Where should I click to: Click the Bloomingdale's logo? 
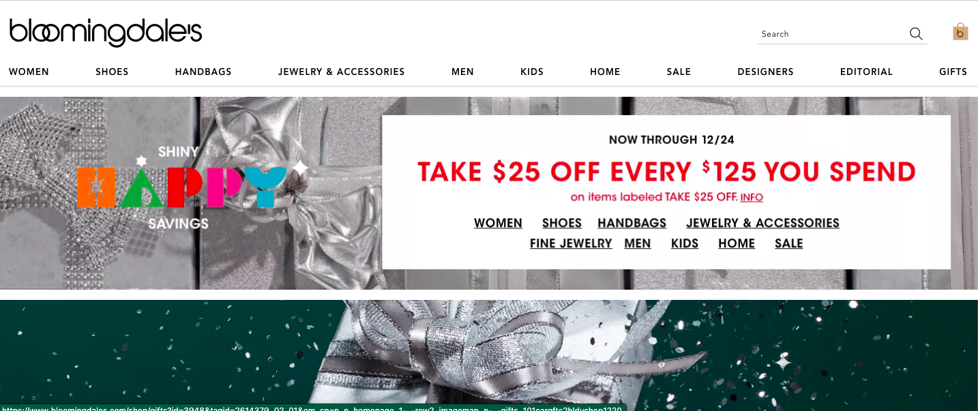[106, 32]
